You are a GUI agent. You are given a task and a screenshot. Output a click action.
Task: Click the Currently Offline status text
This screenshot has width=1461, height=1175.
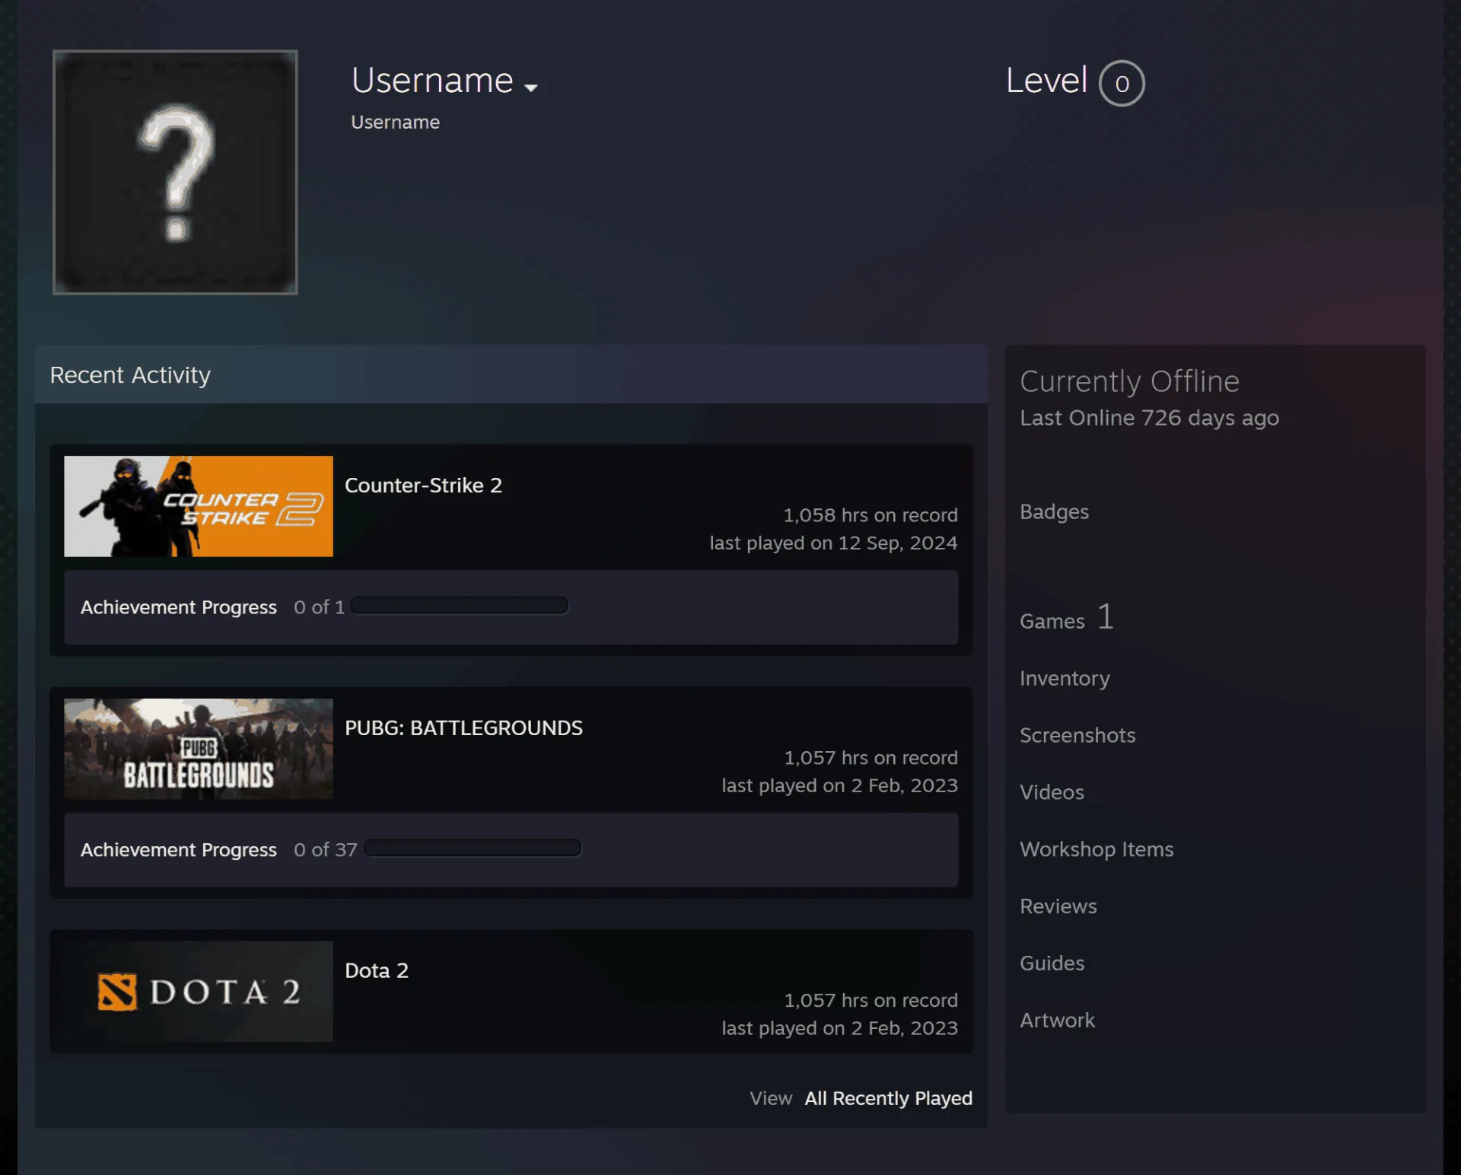pos(1129,381)
